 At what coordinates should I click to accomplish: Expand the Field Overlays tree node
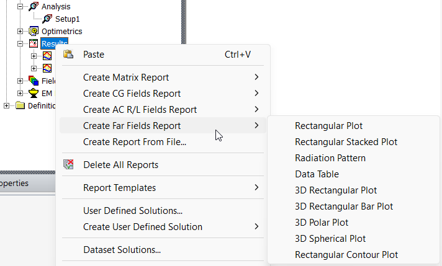[x=20, y=81]
